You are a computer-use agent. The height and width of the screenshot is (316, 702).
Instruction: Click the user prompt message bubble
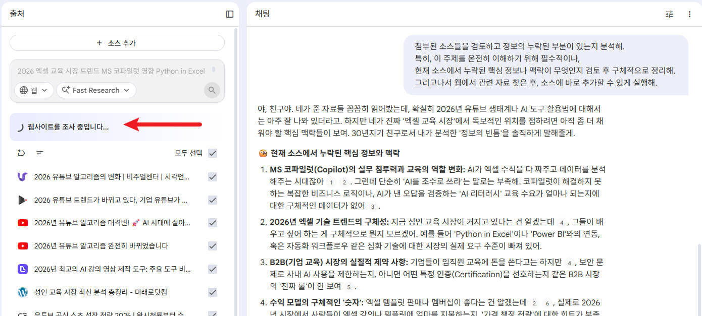(545, 65)
